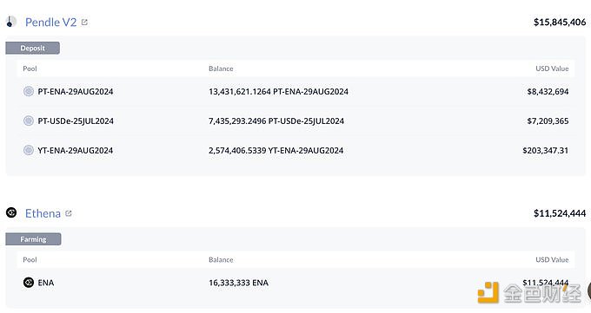The height and width of the screenshot is (313, 591).
Task: Click balance 2,574,406.5339 YT-ENA-29AUG2024
Action: click(276, 151)
